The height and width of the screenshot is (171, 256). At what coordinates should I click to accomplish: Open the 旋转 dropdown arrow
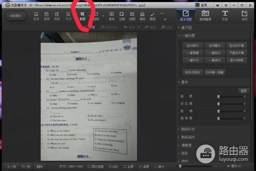(103, 16)
